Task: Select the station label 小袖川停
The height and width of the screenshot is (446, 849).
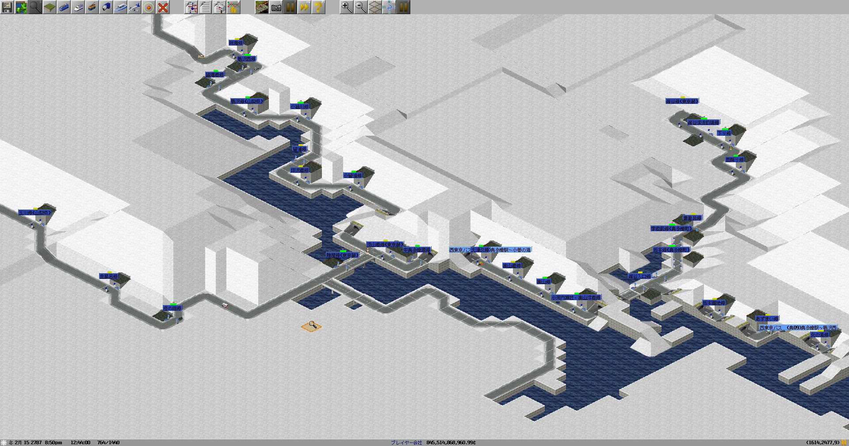Action: click(x=299, y=107)
